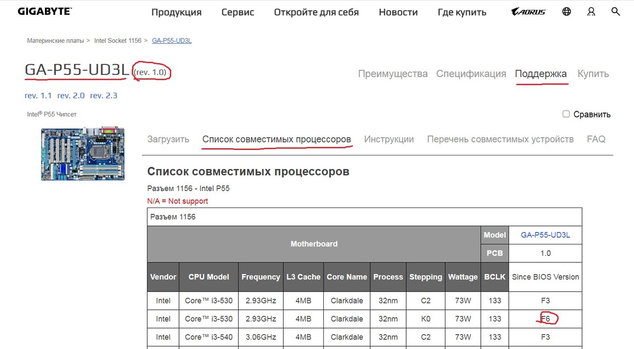Image resolution: width=634 pixels, height=349 pixels.
Task: Click the CPU Model column header
Action: coord(209,277)
